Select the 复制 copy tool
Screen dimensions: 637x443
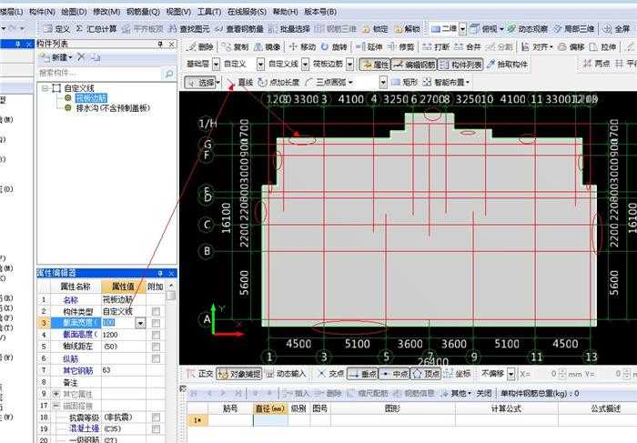[235, 47]
